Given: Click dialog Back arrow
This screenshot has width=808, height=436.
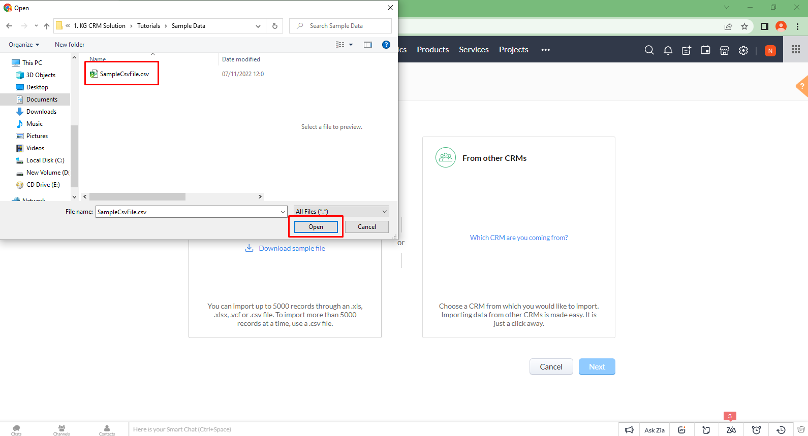Looking at the screenshot, I should coord(9,26).
